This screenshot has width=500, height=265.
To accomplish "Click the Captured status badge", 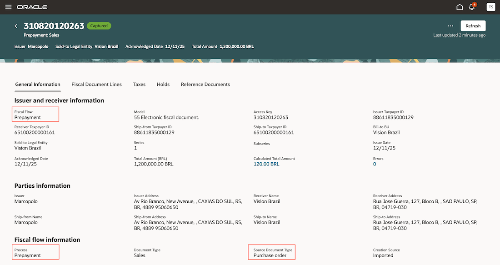I will coord(99,26).
